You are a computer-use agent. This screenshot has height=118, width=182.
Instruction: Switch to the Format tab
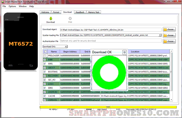point(56,12)
